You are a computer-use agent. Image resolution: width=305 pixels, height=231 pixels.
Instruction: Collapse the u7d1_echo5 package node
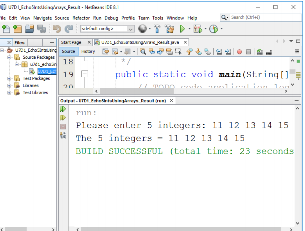pyautogui.click(x=17, y=64)
